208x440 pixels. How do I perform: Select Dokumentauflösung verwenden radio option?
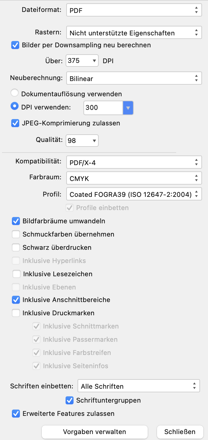click(15, 93)
